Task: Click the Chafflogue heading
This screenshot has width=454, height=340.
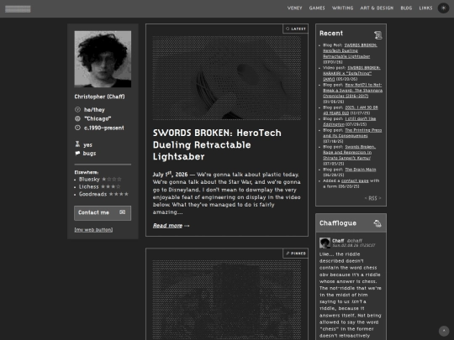Action: click(338, 223)
